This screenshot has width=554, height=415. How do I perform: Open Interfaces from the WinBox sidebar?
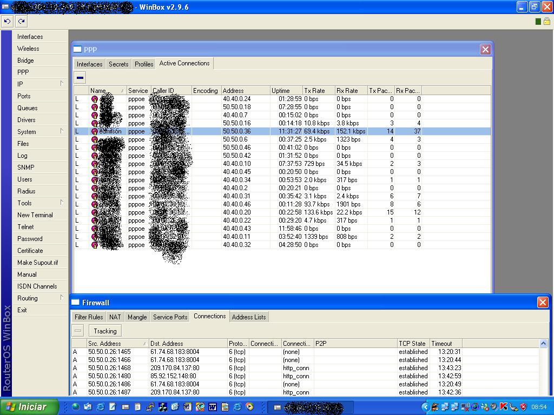tap(30, 37)
